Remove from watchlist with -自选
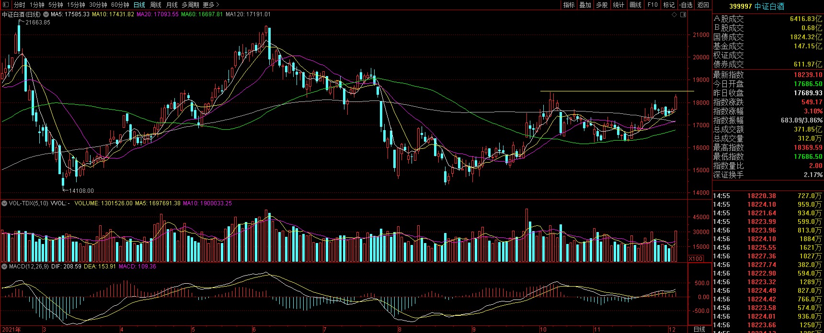Image resolution: width=824 pixels, height=333 pixels. pos(686,5)
